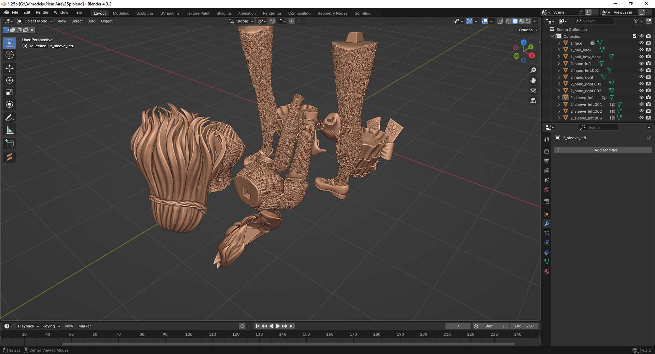Select the Add Cube tool
Viewport: 655px width, 354px height.
tap(10, 144)
